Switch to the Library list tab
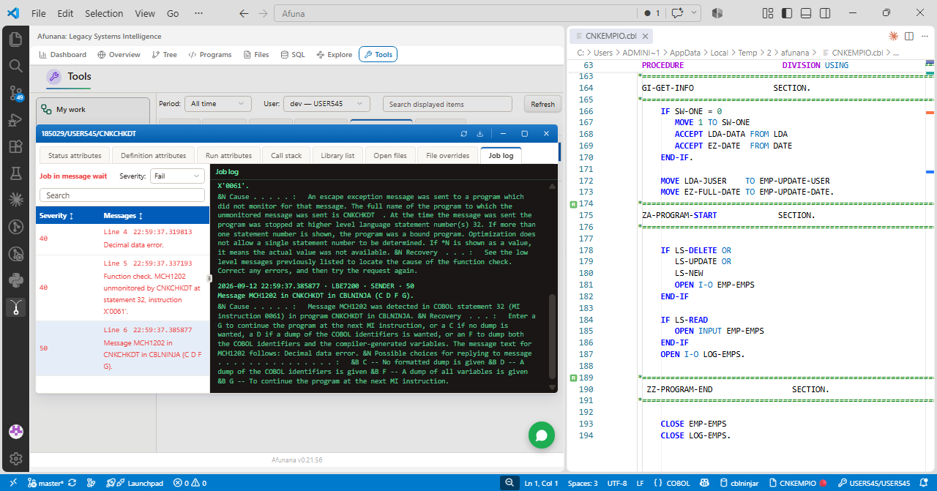This screenshot has width=937, height=491. [x=337, y=155]
